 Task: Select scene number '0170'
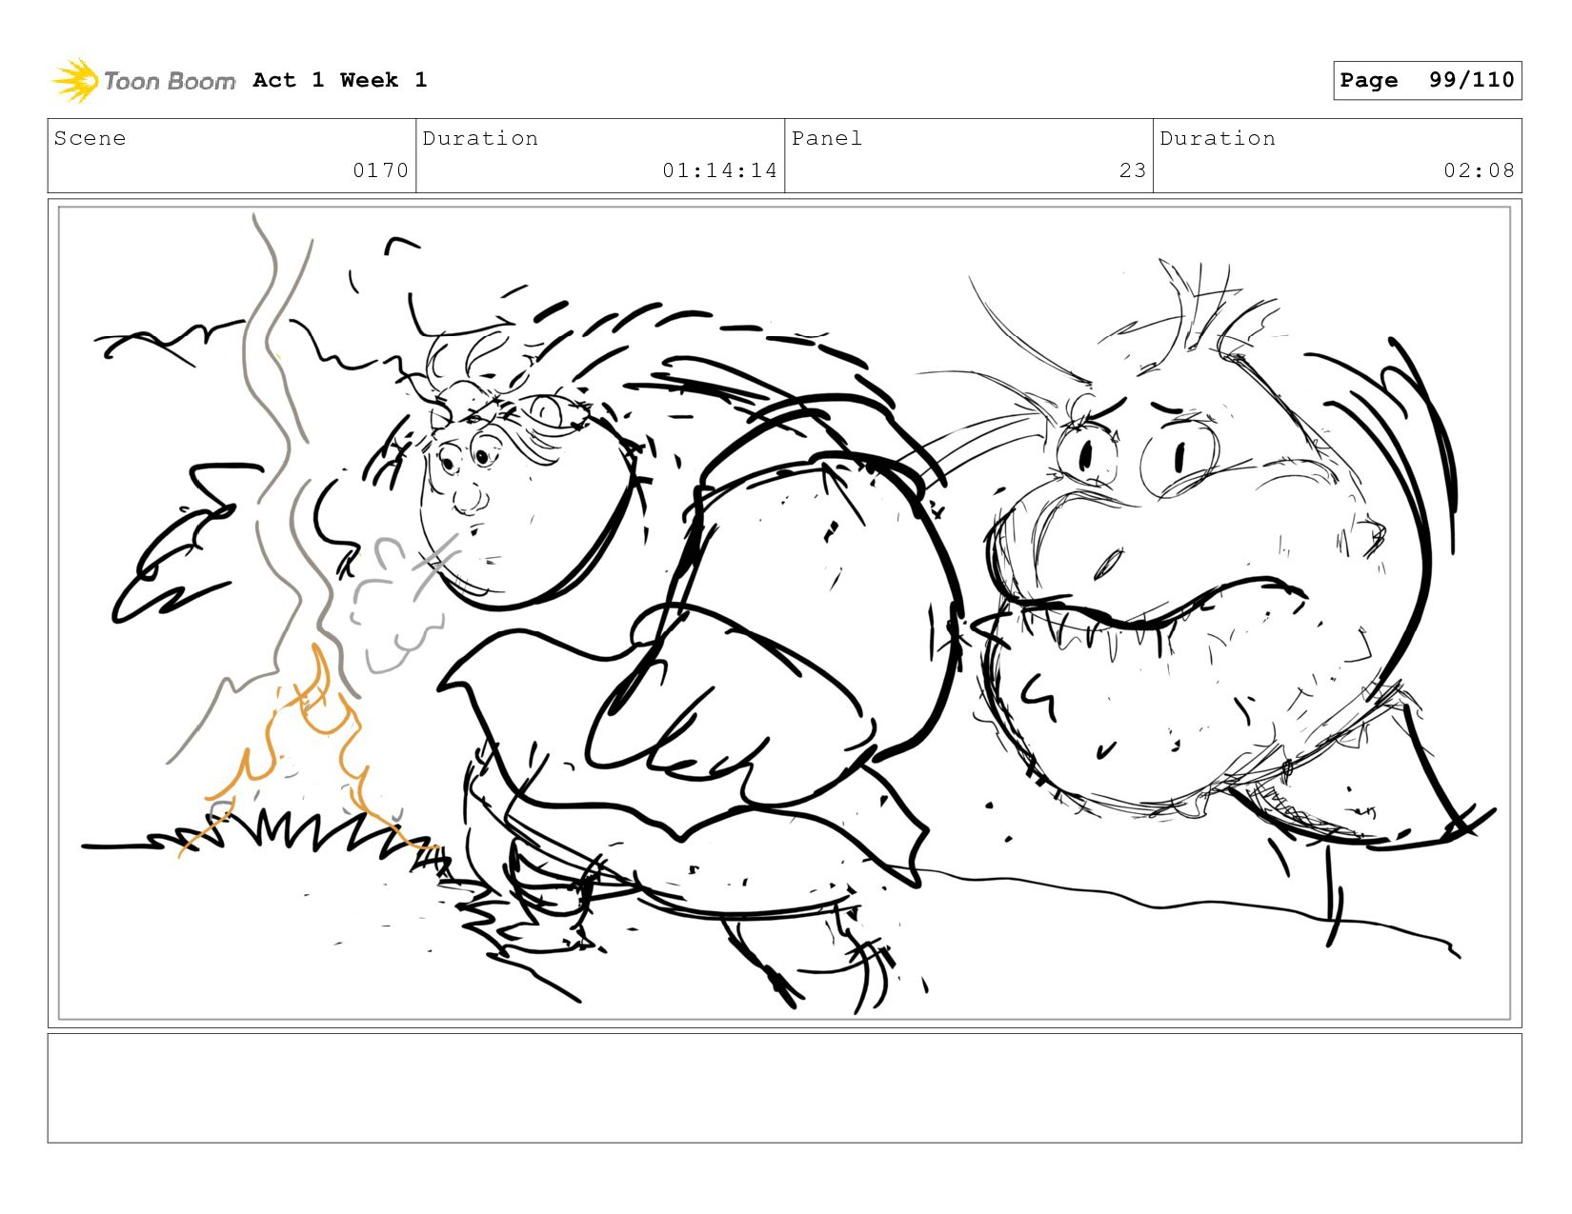click(380, 170)
